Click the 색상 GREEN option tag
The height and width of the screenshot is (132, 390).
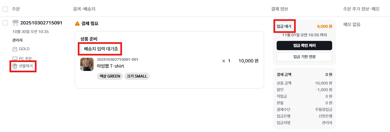(110, 76)
